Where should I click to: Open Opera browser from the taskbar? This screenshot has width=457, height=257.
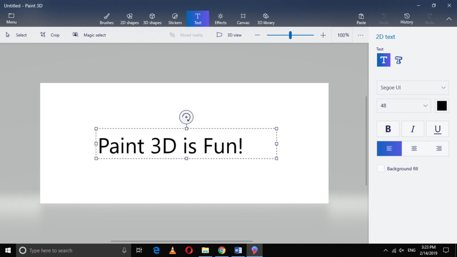(x=189, y=250)
